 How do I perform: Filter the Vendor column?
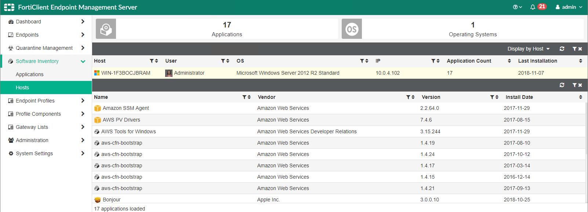pyautogui.click(x=408, y=97)
